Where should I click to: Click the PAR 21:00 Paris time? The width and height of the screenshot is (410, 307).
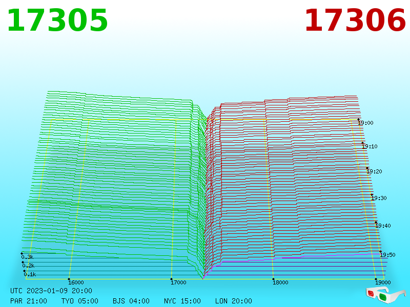[x=29, y=301]
